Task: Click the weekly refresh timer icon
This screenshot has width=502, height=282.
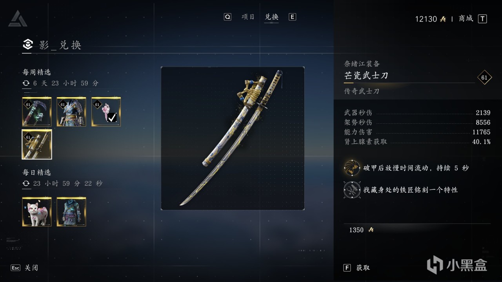Action: (x=26, y=83)
